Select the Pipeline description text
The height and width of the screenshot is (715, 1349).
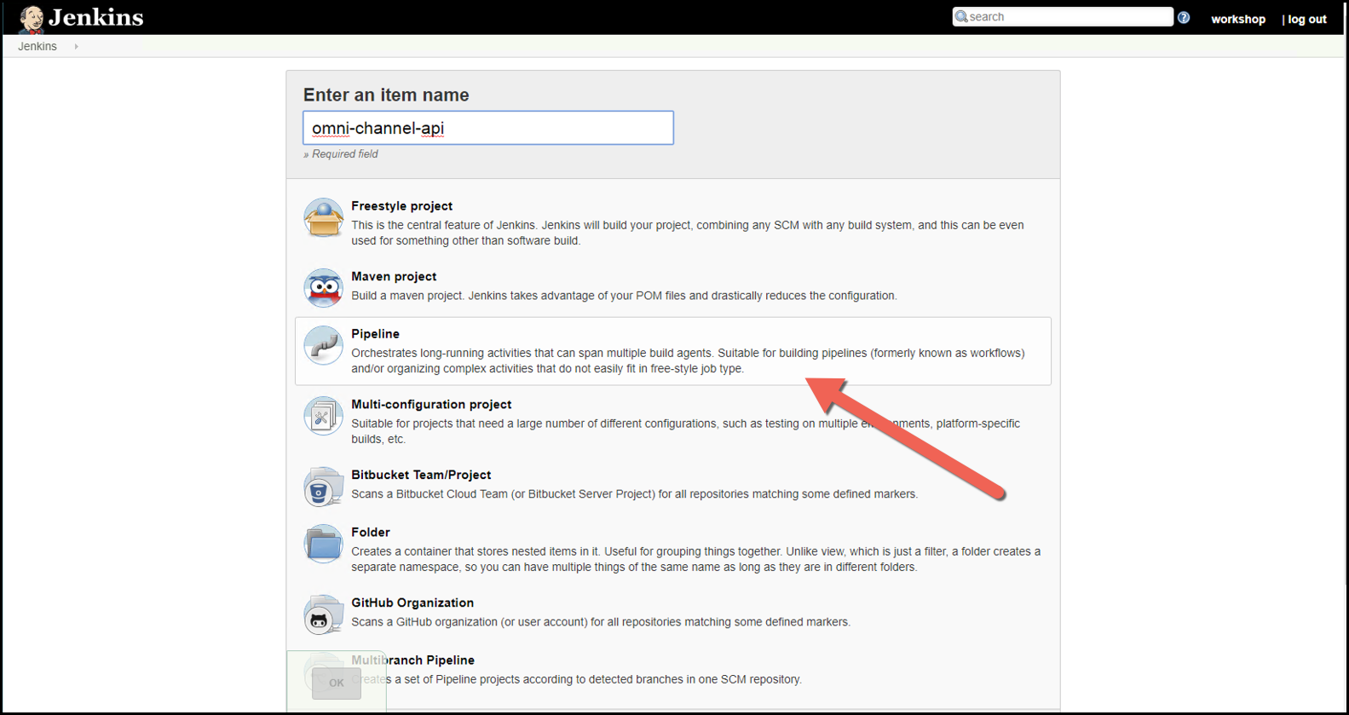pos(687,360)
